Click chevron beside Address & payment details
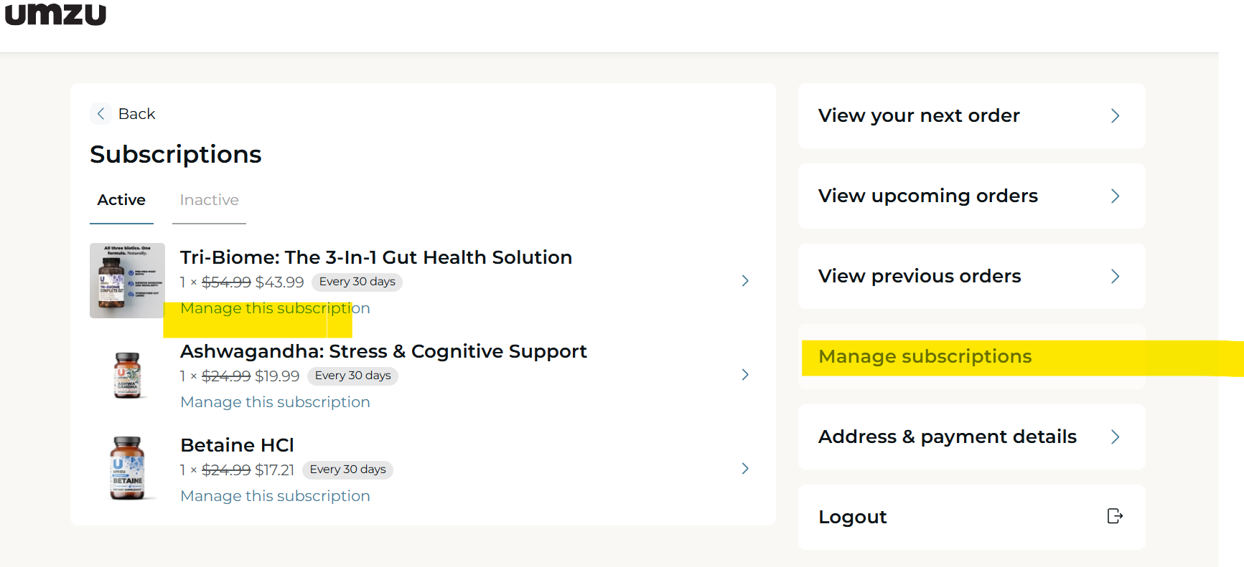 pyautogui.click(x=1115, y=437)
